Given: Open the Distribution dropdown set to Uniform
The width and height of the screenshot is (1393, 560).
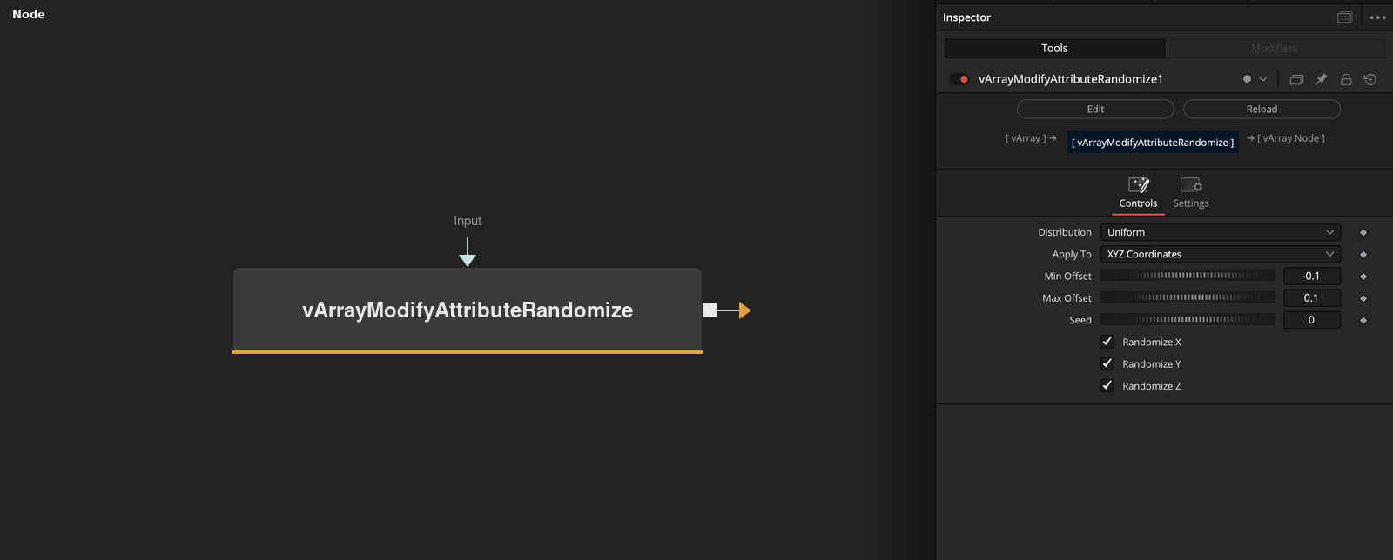Looking at the screenshot, I should point(1221,232).
